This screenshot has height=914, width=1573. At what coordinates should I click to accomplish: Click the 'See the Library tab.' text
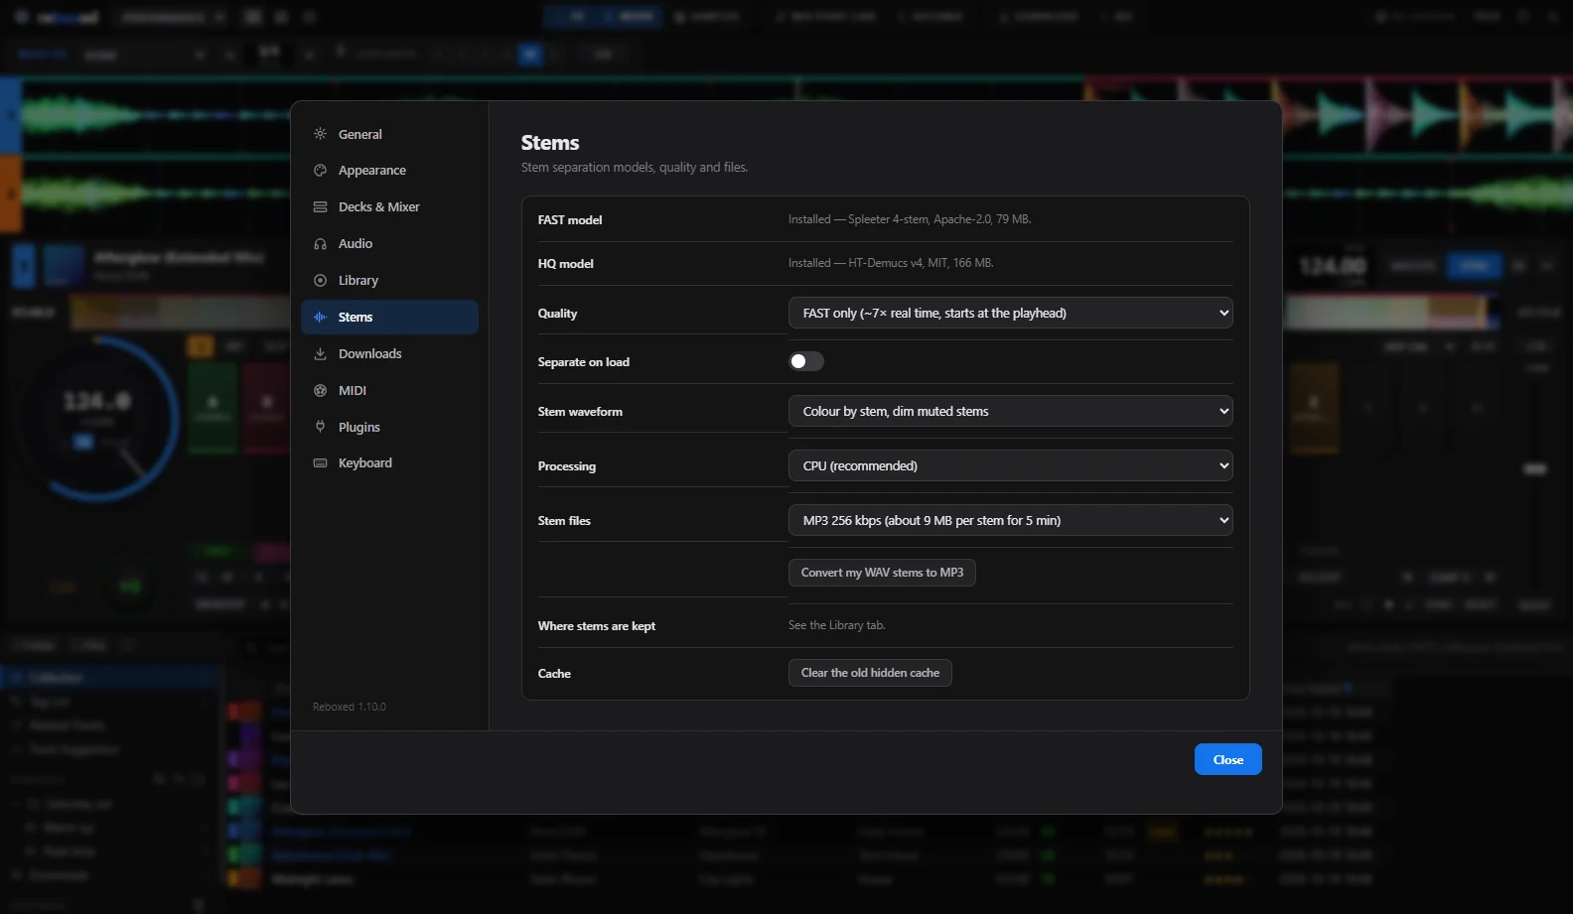click(836, 625)
